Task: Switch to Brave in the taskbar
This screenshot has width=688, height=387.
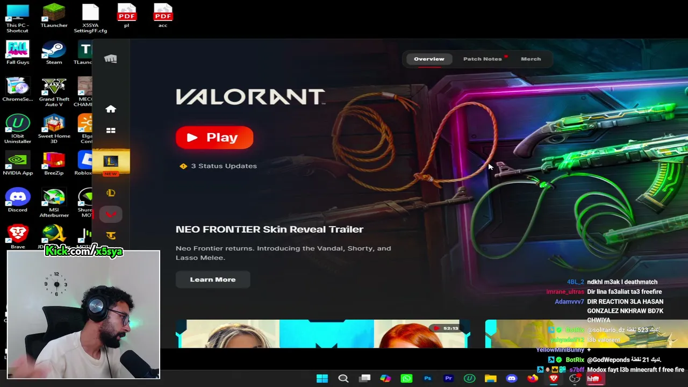Action: pyautogui.click(x=554, y=378)
